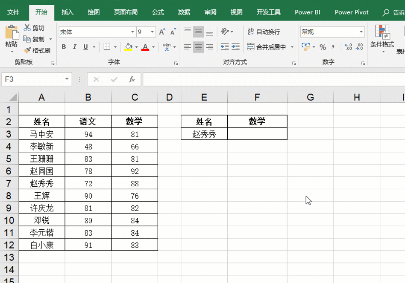Select cell containing 赵秀秀 in column E

[204, 134]
